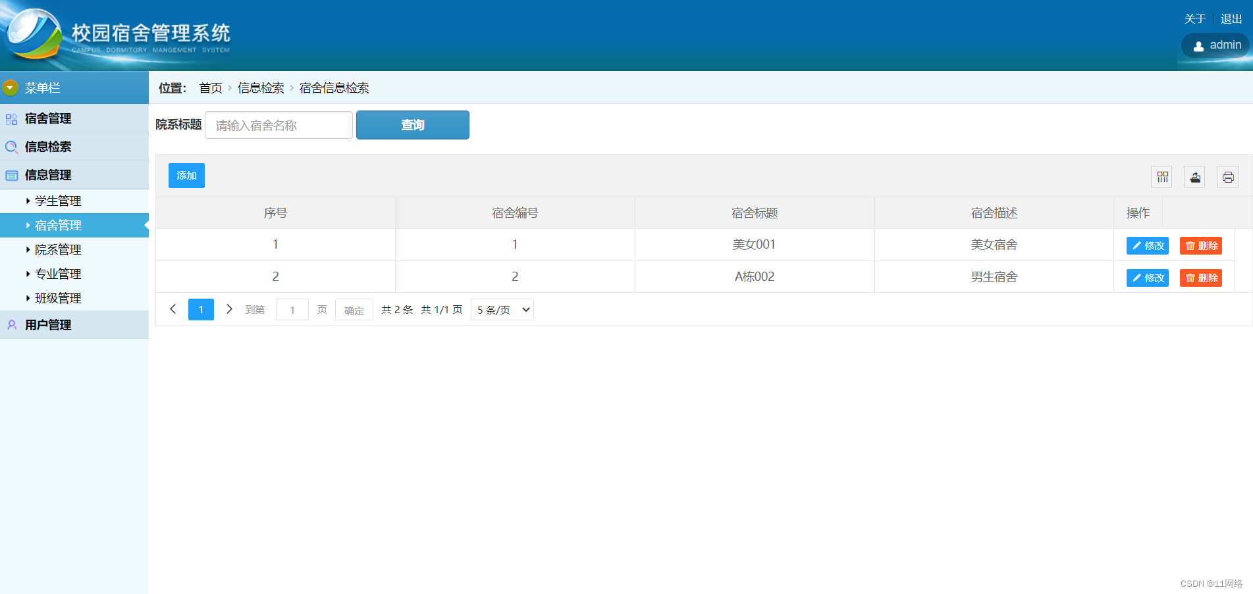Collapse the 菜单栏 yellow arrow icon

click(x=11, y=87)
